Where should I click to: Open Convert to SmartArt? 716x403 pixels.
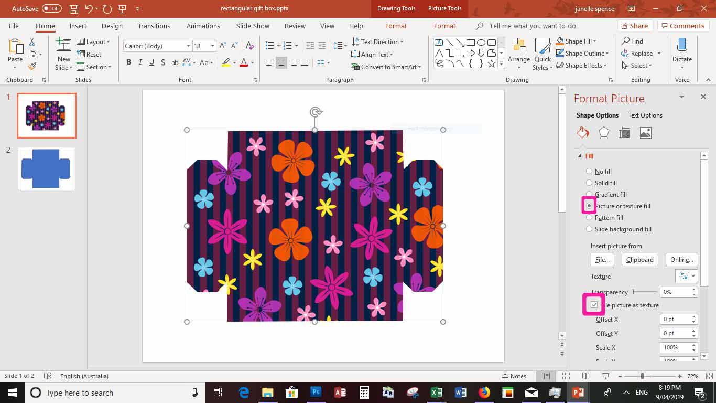click(x=386, y=68)
